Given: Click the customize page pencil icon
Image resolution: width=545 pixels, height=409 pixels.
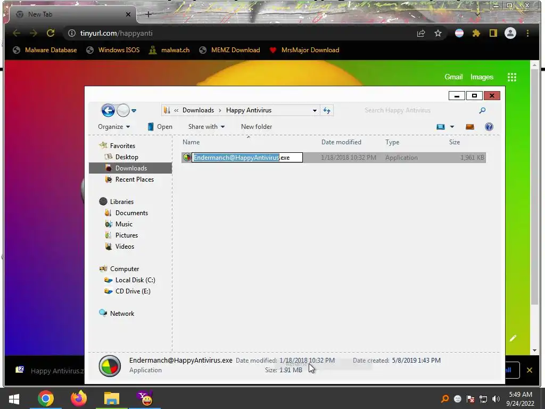Looking at the screenshot, I should (x=513, y=338).
